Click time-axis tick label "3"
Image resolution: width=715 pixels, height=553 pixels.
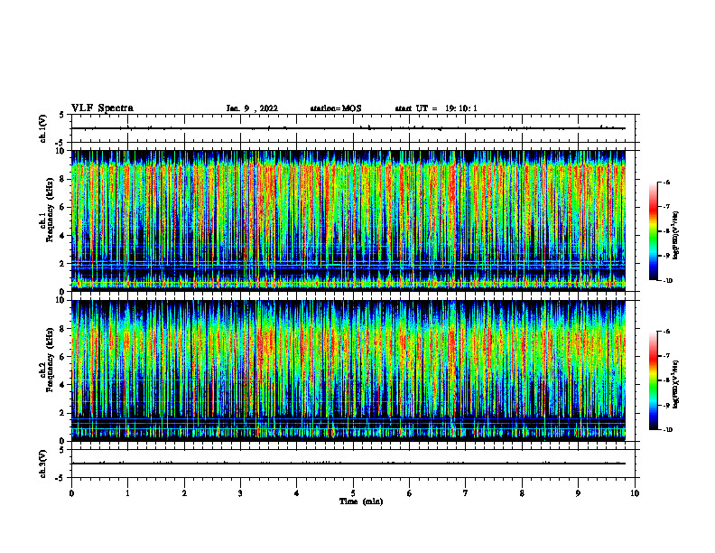tap(240, 493)
